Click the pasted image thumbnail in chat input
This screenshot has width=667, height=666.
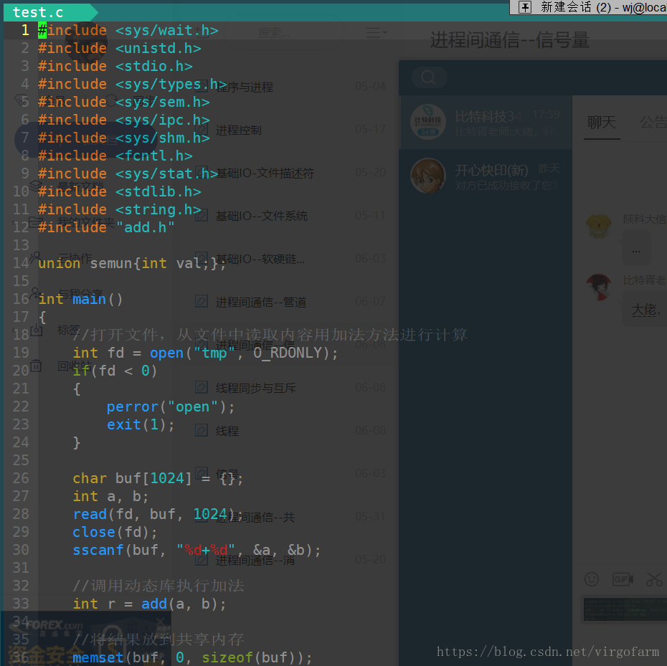click(625, 609)
